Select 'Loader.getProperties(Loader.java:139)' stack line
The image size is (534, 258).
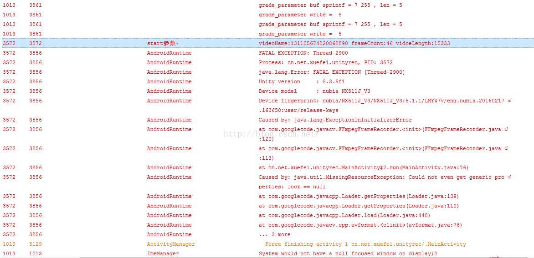359,196
